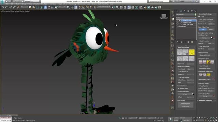218x122 pixels.
Task: Click the Hair export type button
Action: 203,29
